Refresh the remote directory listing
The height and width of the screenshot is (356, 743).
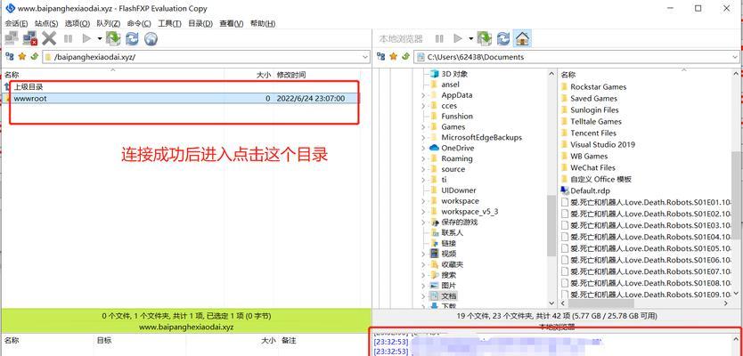click(x=132, y=38)
